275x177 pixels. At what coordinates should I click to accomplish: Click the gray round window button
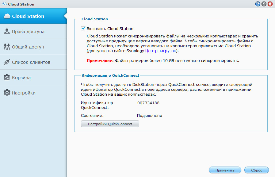tap(264, 4)
